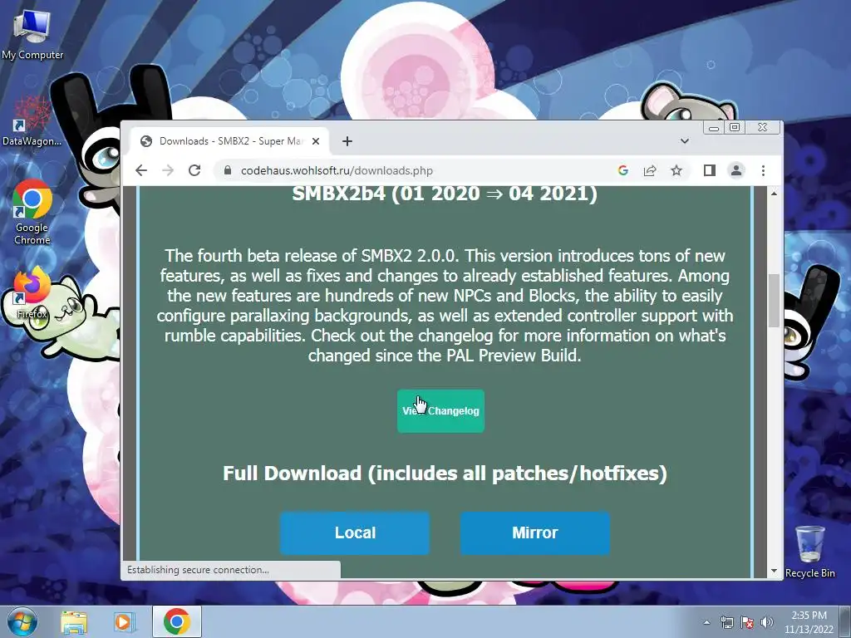Open Windows Media Player from taskbar

pyautogui.click(x=124, y=621)
